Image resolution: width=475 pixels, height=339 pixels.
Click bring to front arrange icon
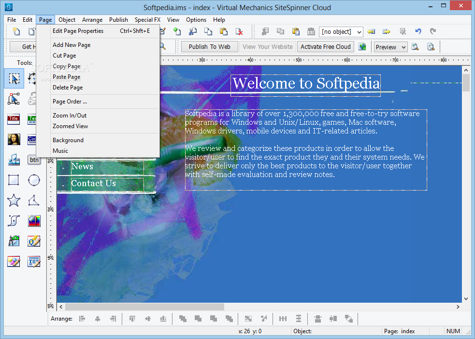(183, 319)
